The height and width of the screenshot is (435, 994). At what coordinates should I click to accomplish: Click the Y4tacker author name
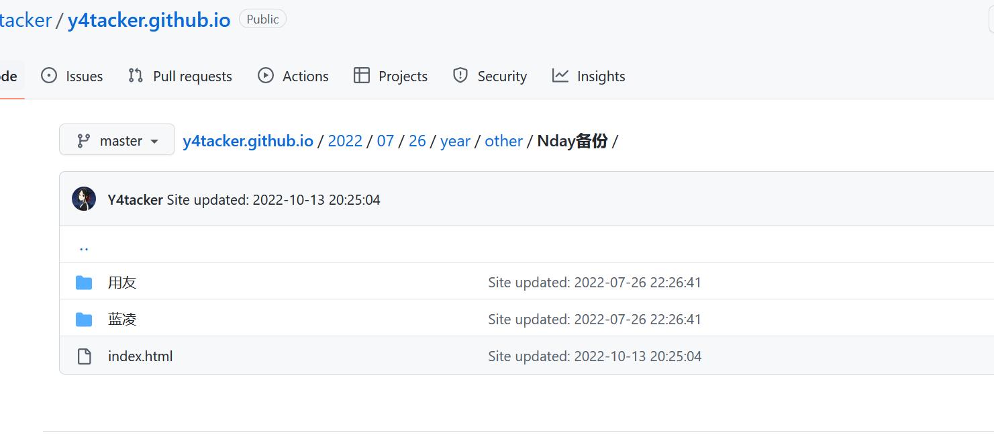135,200
